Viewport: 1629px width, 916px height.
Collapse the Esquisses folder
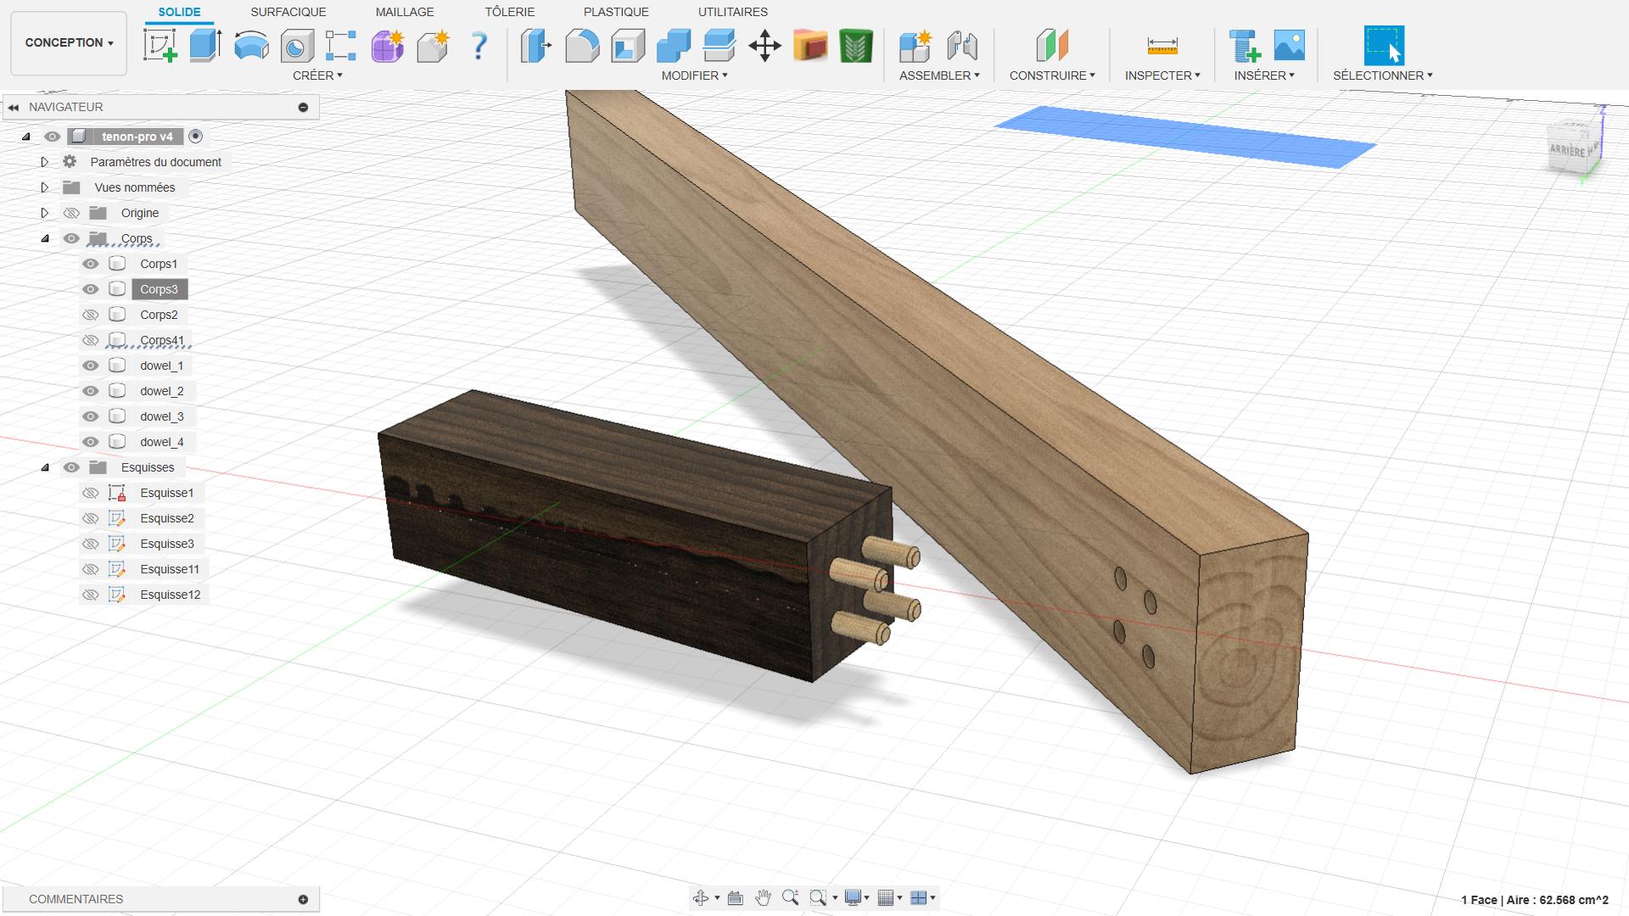(45, 467)
